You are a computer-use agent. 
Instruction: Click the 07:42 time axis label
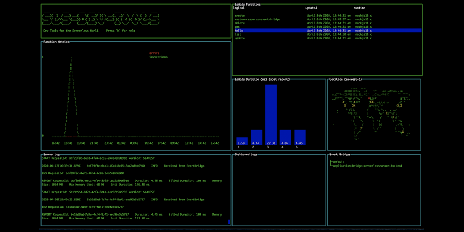161,143
